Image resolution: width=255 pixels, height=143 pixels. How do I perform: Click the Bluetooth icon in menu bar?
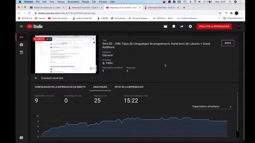[190, 2]
